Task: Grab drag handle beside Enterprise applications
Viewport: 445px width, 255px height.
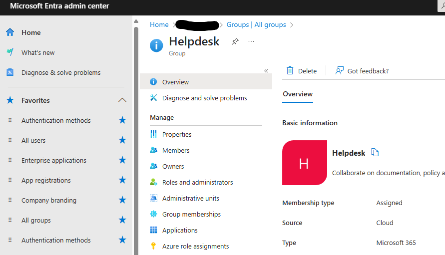Action: [10, 160]
